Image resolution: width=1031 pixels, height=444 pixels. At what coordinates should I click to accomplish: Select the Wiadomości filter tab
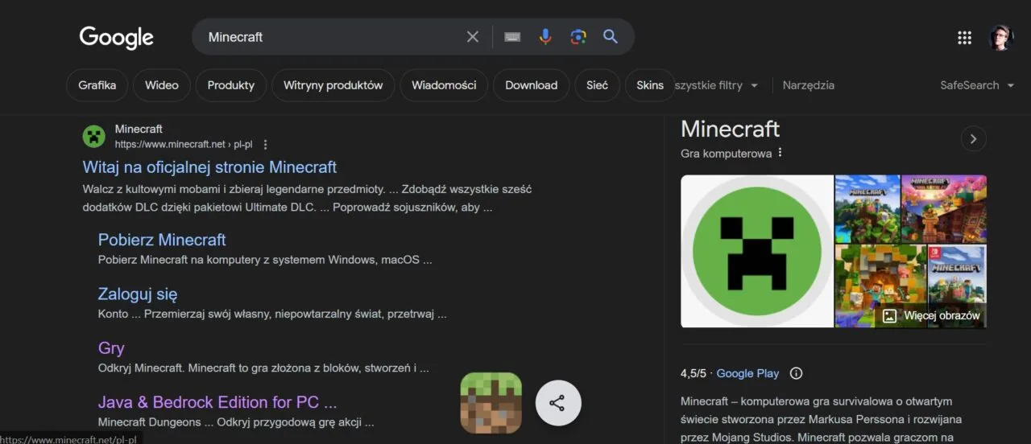(443, 85)
